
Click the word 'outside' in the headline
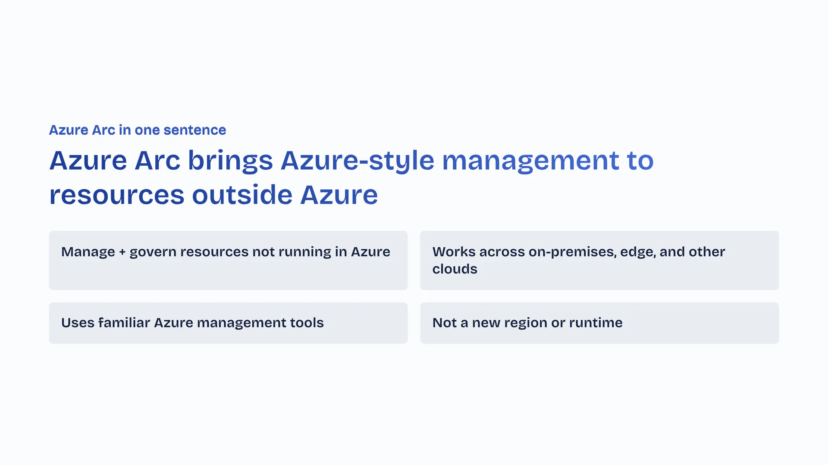tap(242, 195)
